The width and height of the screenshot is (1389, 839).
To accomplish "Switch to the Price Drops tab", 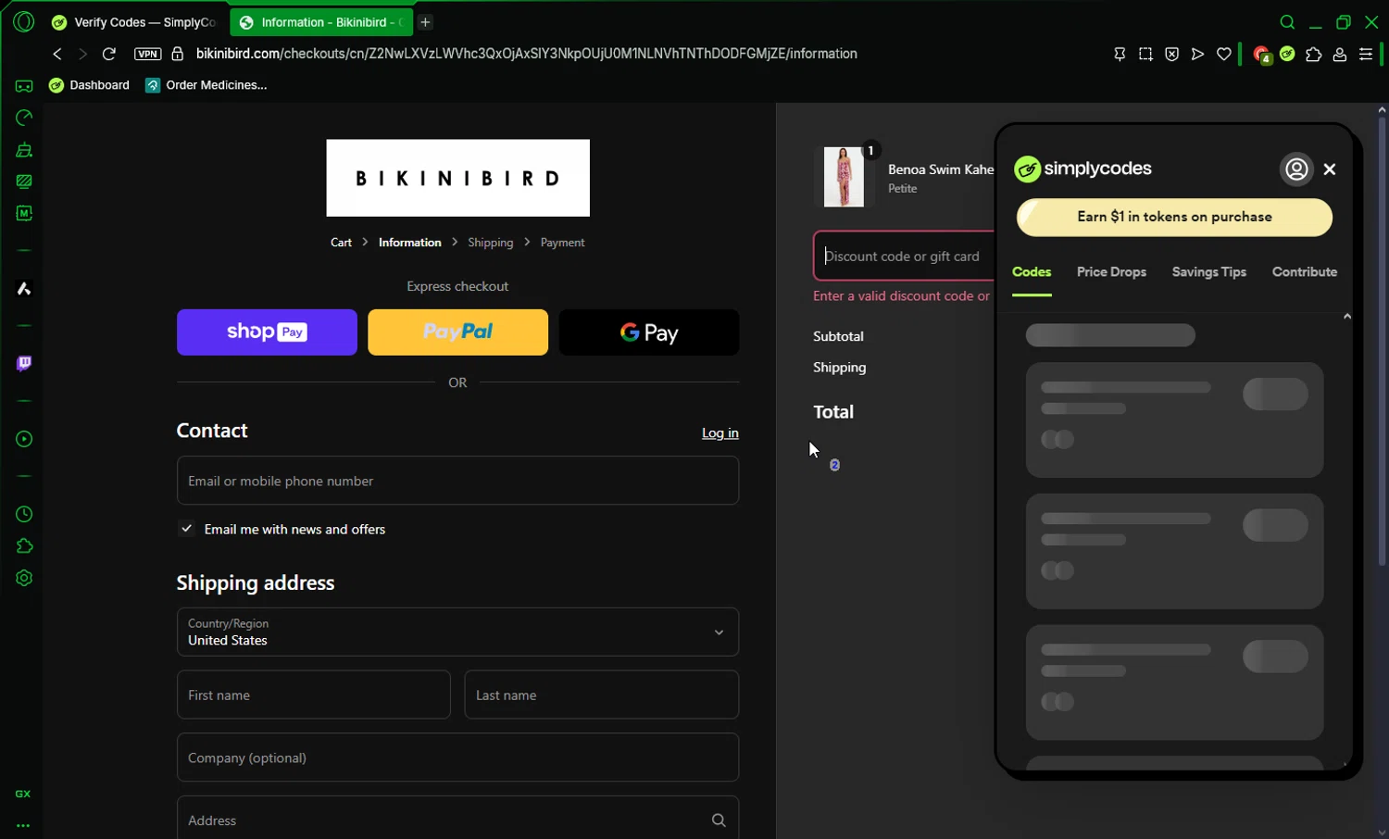I will click(1111, 272).
